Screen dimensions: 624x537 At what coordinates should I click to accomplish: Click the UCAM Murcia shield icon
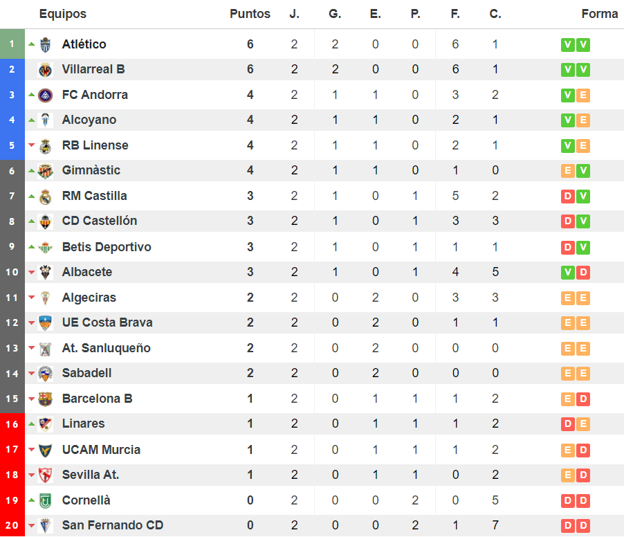[46, 450]
